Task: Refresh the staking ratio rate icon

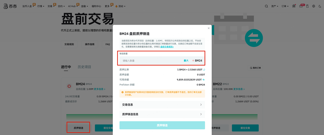Action: [204, 70]
